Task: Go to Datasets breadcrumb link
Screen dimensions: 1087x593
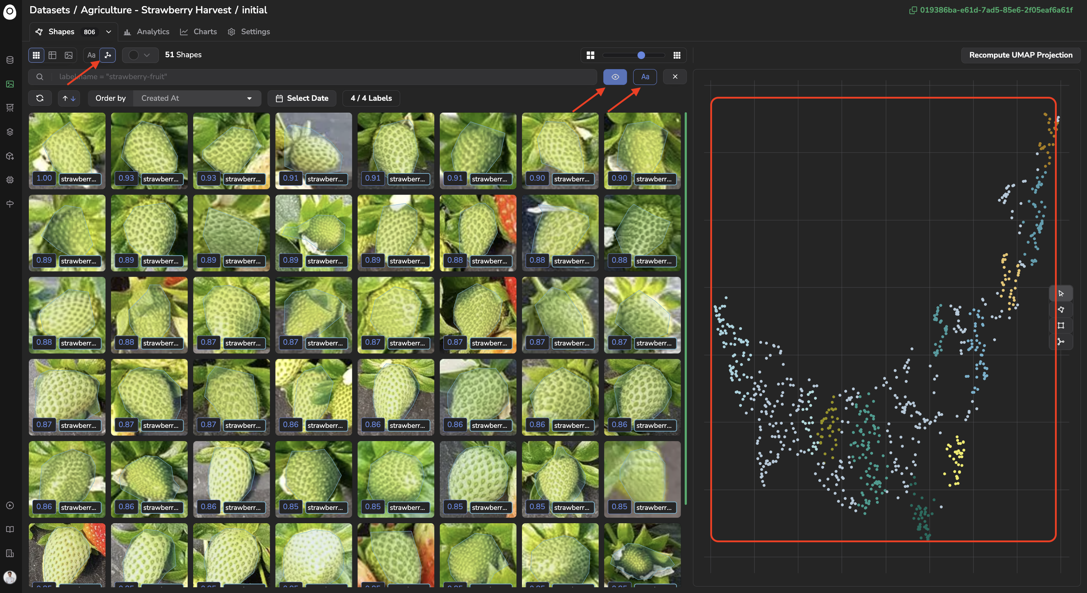Action: coord(50,10)
